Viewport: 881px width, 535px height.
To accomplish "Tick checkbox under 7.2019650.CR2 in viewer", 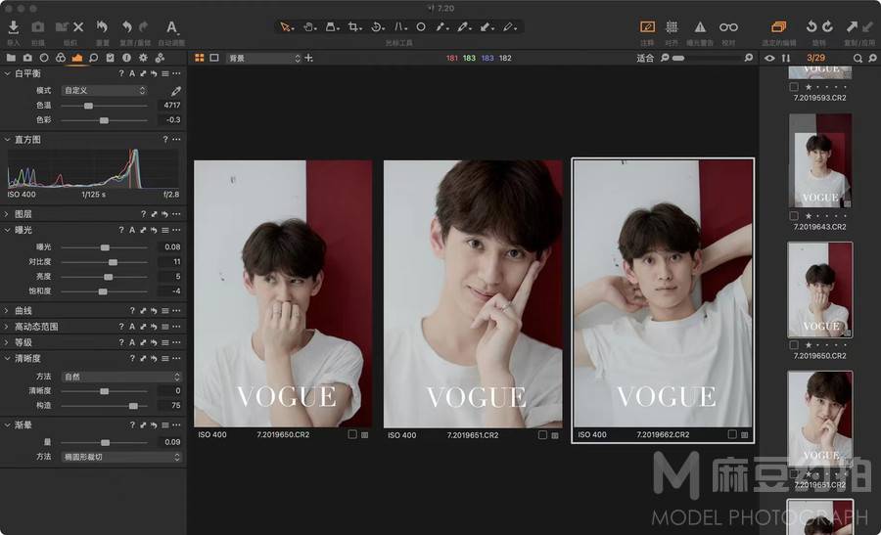I will tap(352, 434).
